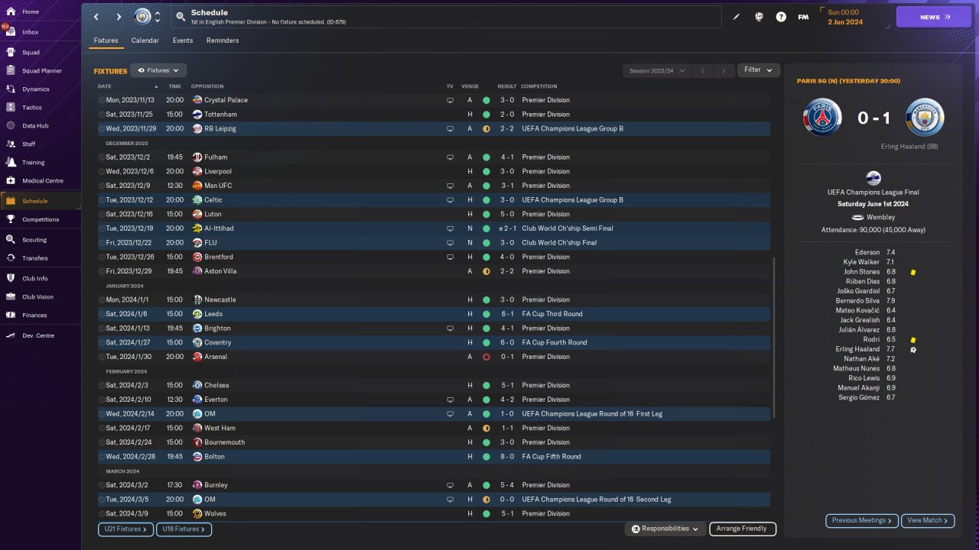The height and width of the screenshot is (550, 979).
Task: Click the back navigation arrow in top bar
Action: (x=96, y=17)
